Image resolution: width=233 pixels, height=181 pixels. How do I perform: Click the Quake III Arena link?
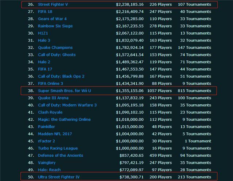pos(53,98)
